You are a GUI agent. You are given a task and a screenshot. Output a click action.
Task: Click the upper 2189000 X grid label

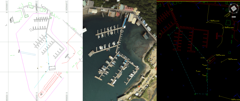click(x=66, y=6)
